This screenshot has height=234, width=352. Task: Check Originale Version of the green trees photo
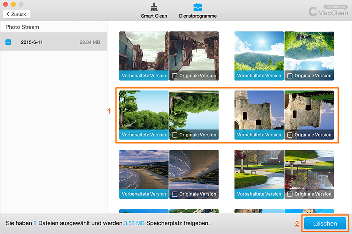click(x=175, y=135)
